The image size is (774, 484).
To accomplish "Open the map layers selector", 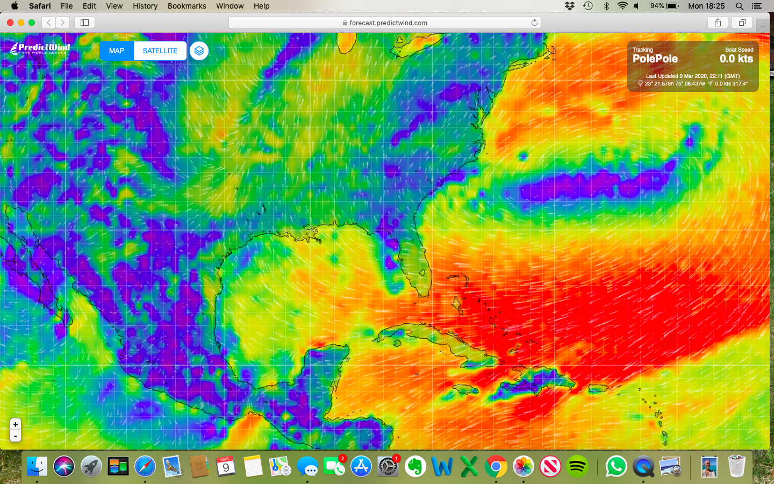I will coord(199,51).
